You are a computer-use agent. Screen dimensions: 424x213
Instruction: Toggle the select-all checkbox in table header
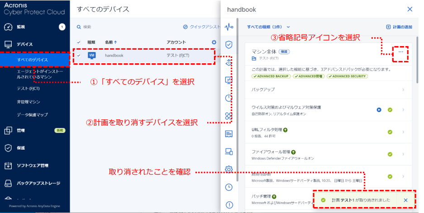pos(79,42)
